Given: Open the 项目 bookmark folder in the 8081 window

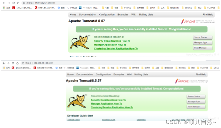Looking at the screenshot, I should click(x=105, y=8).
